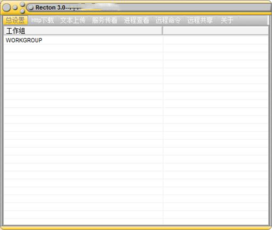Click the empty second-column cell beside WORKGROUP
This screenshot has height=230, width=272.
[215, 40]
